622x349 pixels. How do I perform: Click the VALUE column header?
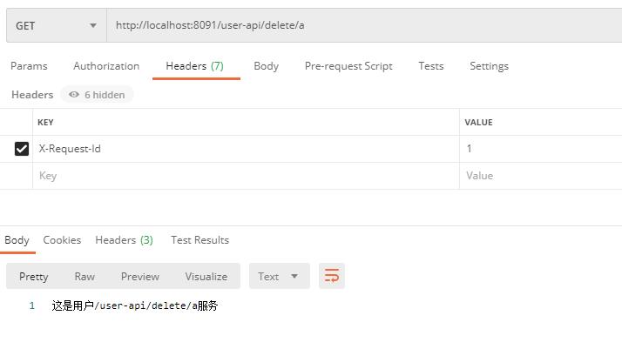pos(478,123)
